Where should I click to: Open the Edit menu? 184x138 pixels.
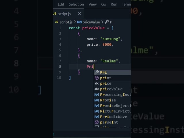61,4
